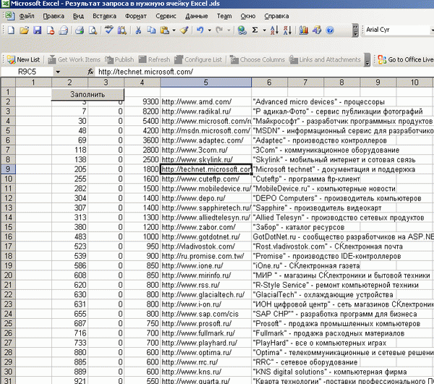
Task: Open the Drawing toolbar icon
Action: click(x=317, y=30)
